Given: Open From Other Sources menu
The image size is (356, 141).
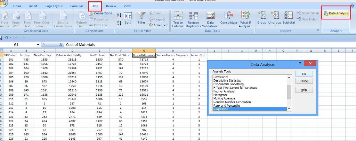Looking at the screenshot, I should (42, 19).
